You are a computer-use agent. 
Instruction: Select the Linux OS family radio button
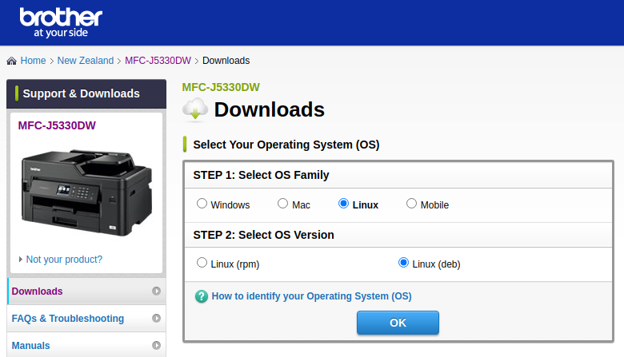click(x=343, y=204)
